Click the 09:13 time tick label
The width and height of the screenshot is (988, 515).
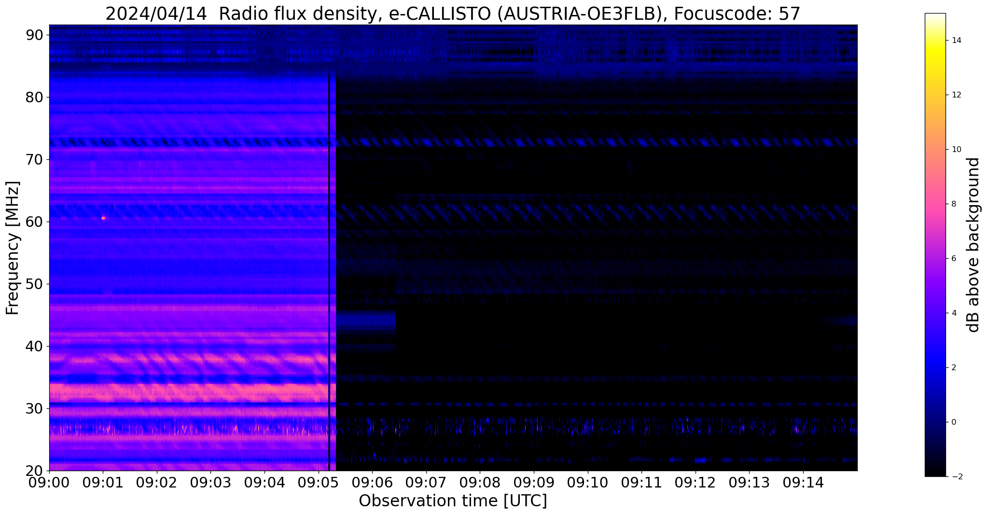749,482
